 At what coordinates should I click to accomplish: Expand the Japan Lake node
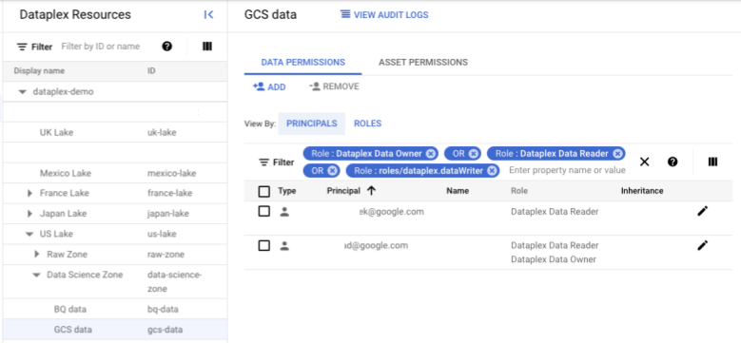29,214
